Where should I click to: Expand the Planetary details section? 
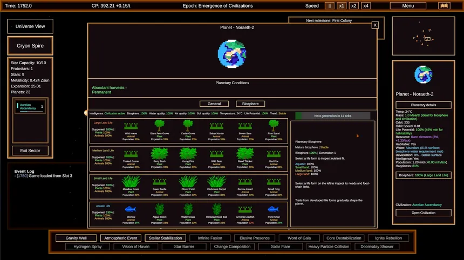tap(423, 105)
